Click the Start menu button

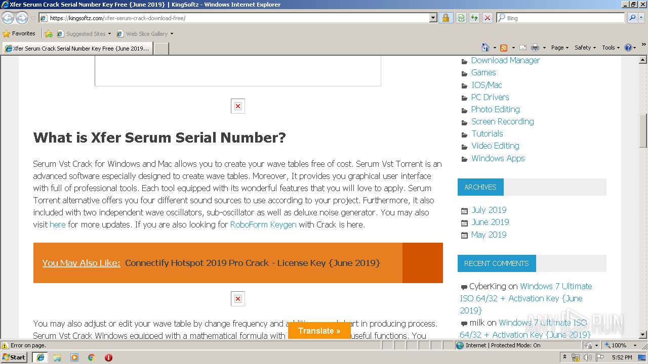tap(15, 357)
